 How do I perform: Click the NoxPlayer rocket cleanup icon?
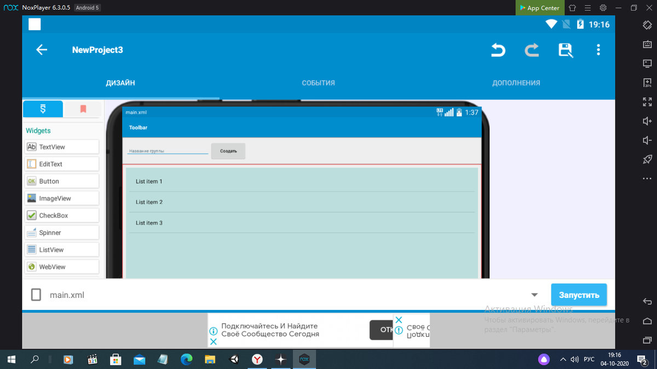click(x=647, y=159)
